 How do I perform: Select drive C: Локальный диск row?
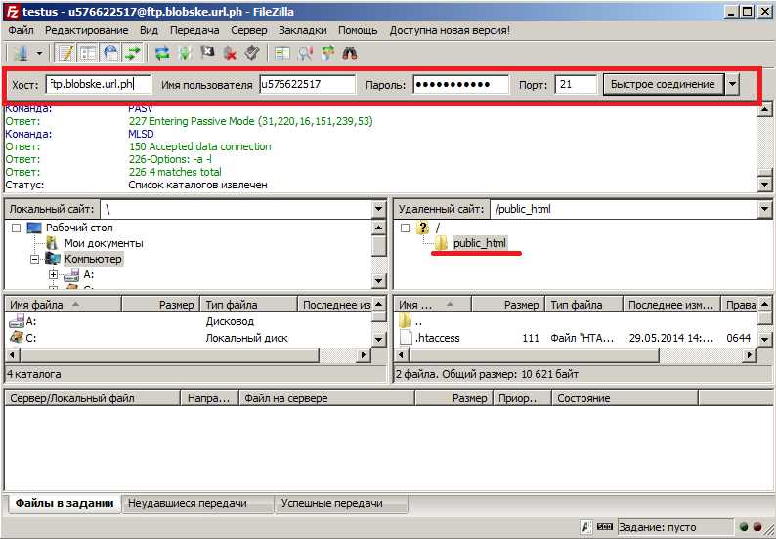(x=189, y=338)
